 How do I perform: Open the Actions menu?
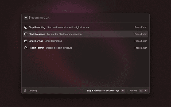(x=133, y=91)
